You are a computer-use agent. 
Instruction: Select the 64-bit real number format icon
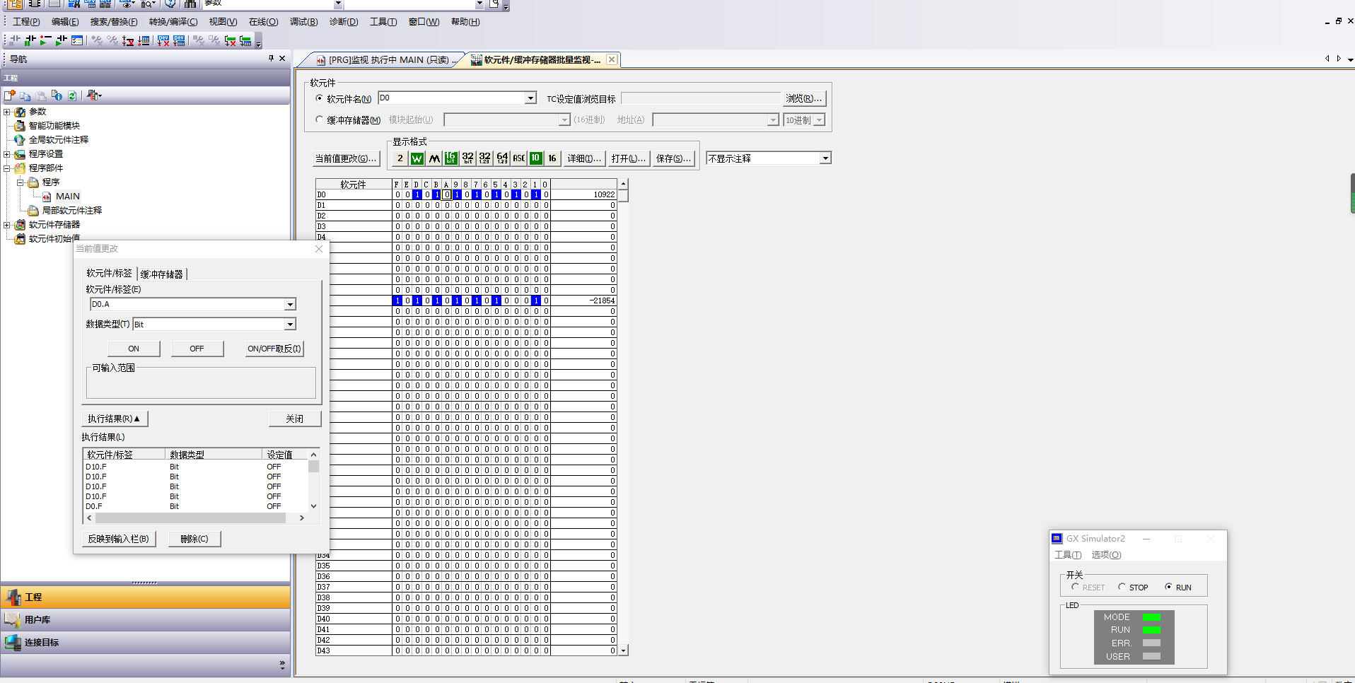click(502, 158)
